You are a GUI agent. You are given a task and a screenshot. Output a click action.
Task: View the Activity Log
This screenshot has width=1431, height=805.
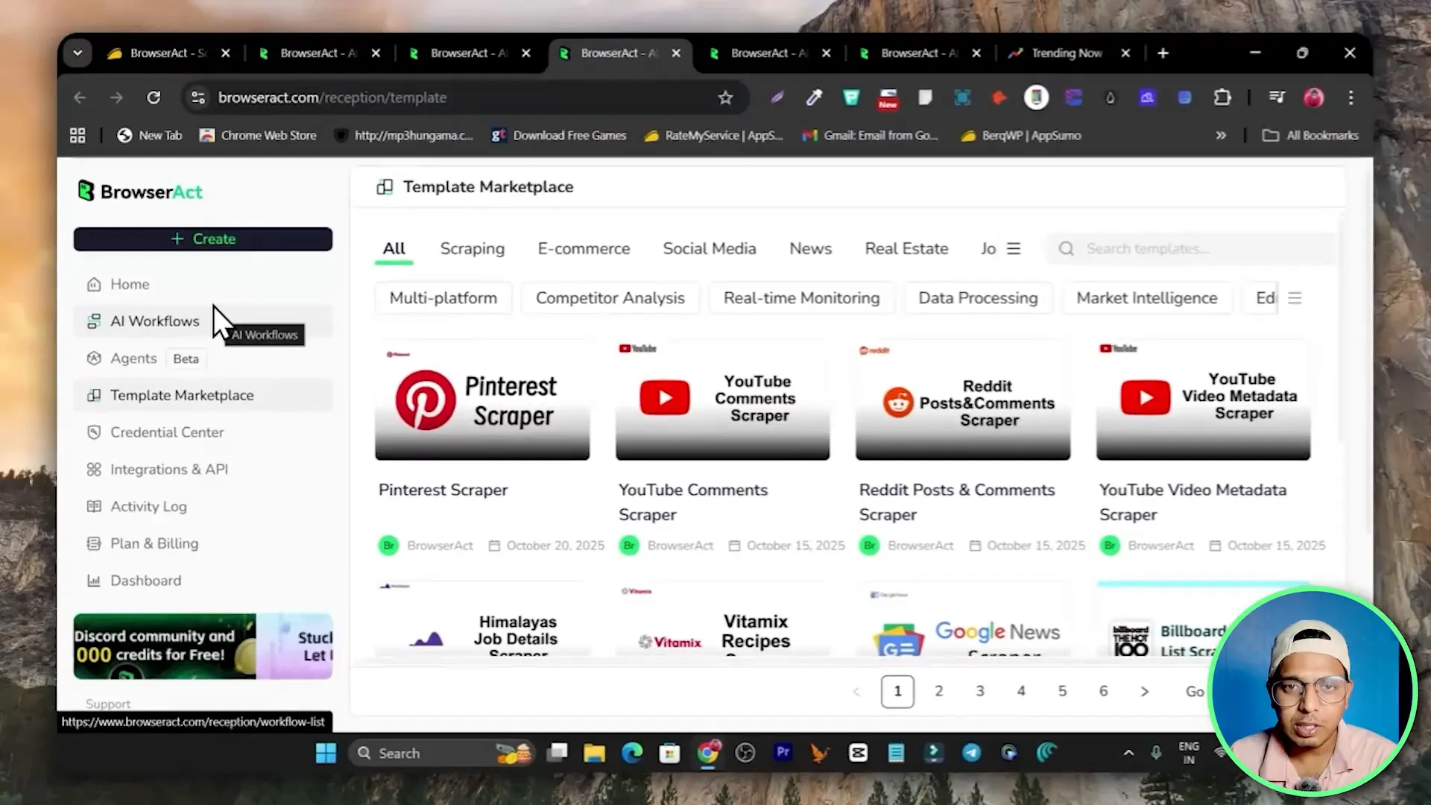pyautogui.click(x=148, y=506)
